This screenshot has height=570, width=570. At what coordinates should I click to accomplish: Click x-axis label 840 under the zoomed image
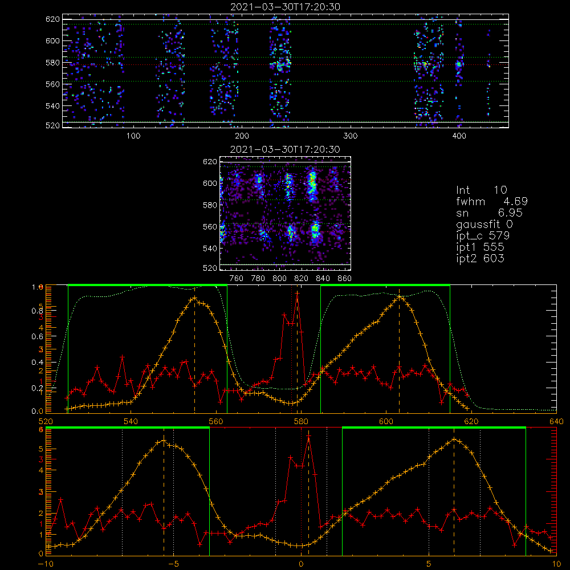[323, 279]
